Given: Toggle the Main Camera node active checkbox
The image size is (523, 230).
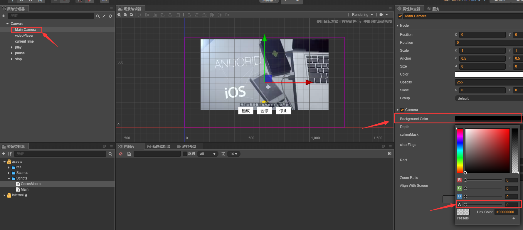Looking at the screenshot, I should 400,16.
